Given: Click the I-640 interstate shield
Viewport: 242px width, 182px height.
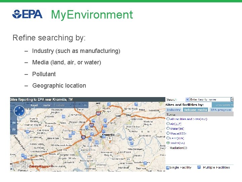Looking at the screenshot, I should [x=98, y=114].
